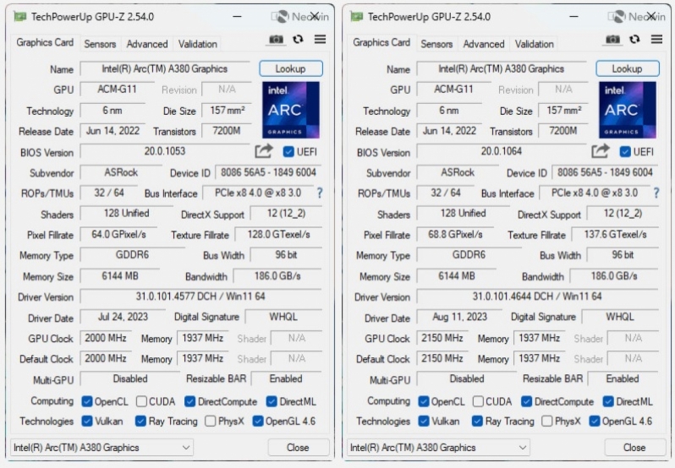The width and height of the screenshot is (675, 468).
Task: Click Device ID field in left window
Action: tap(268, 173)
